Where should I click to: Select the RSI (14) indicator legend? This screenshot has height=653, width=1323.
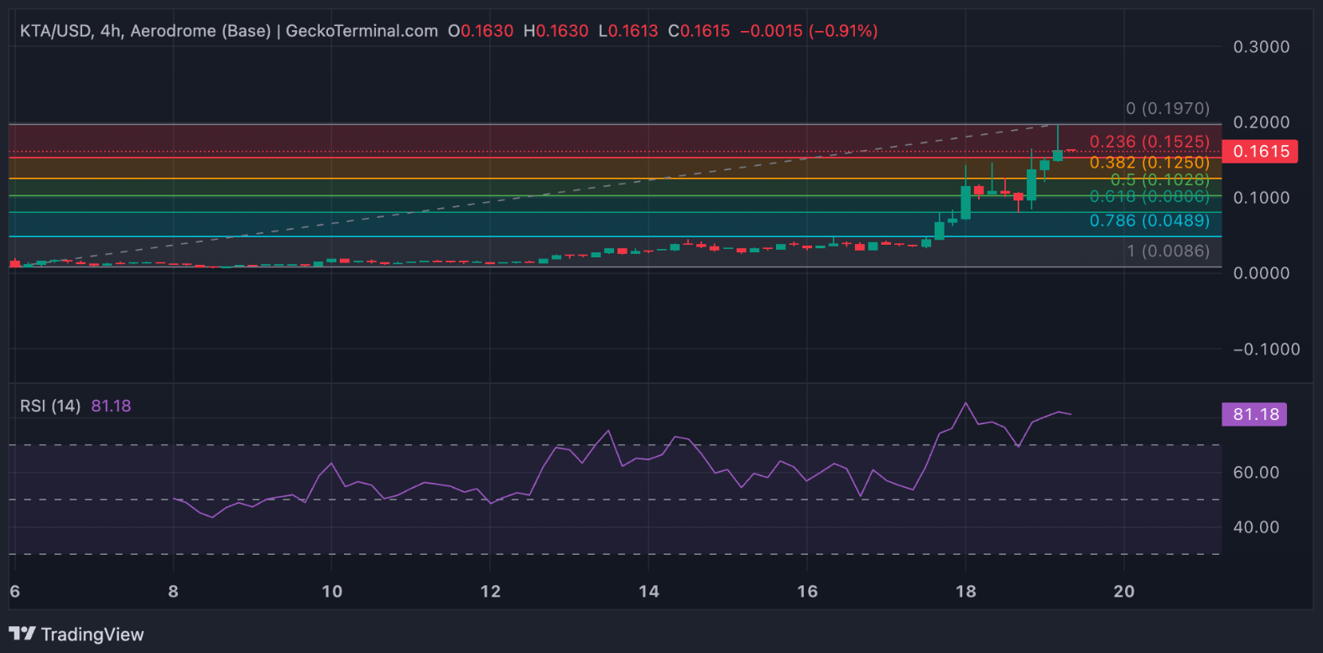[x=50, y=406]
